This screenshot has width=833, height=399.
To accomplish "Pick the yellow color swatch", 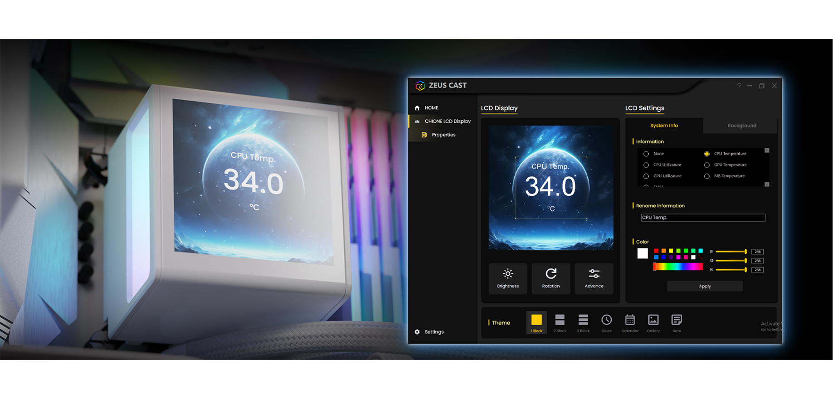I will tap(671, 251).
